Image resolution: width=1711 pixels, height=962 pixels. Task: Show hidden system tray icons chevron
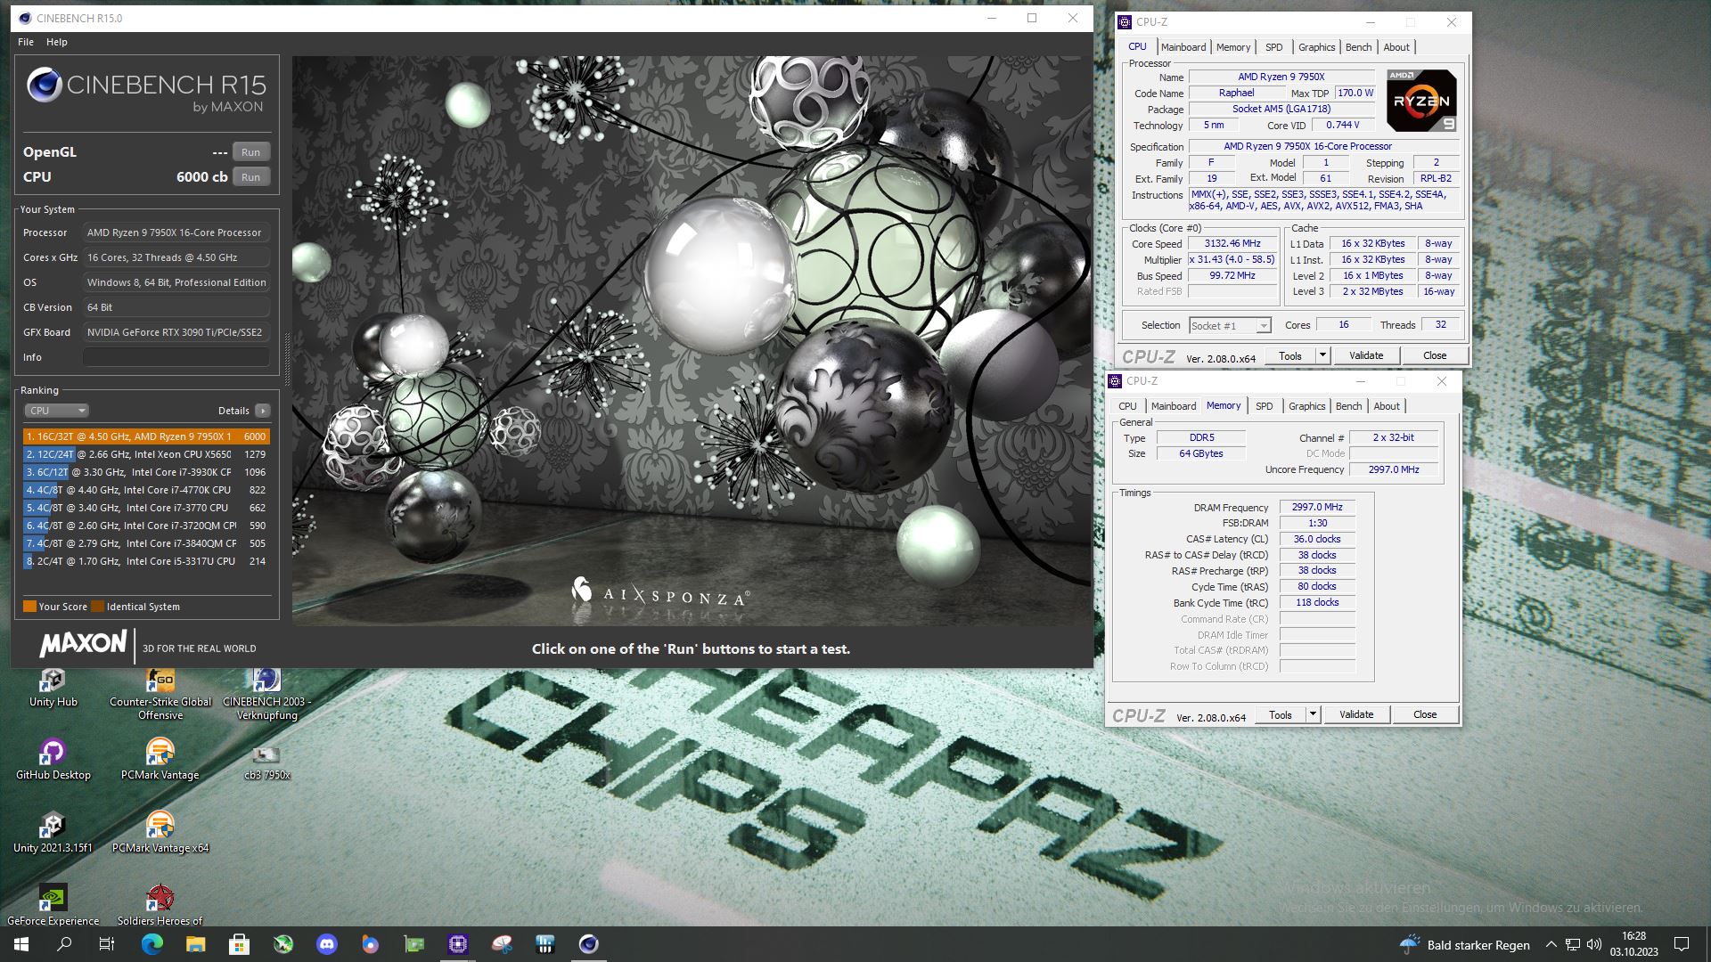(x=1551, y=944)
